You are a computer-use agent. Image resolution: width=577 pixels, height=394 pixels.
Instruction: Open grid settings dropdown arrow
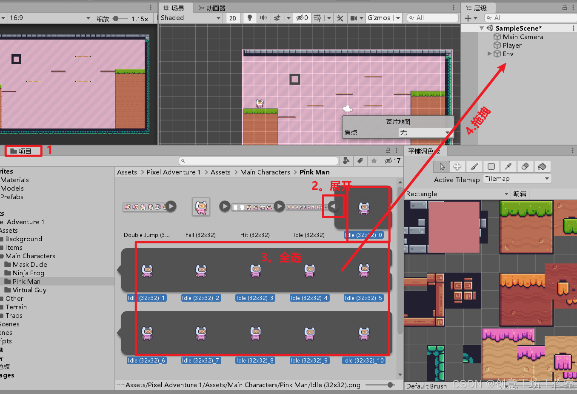328,18
